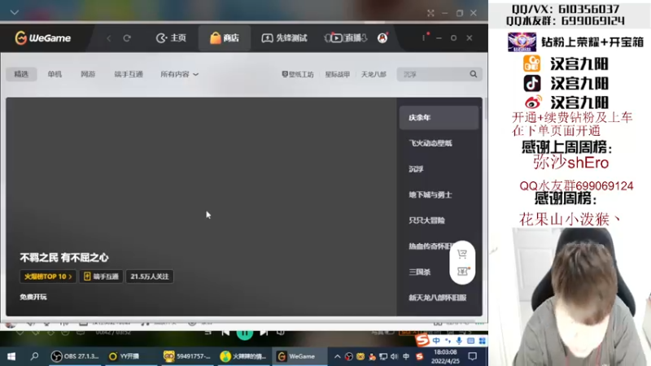Switch to 59491757 taskbar app
Screen dimensions: 651x366
click(187, 356)
